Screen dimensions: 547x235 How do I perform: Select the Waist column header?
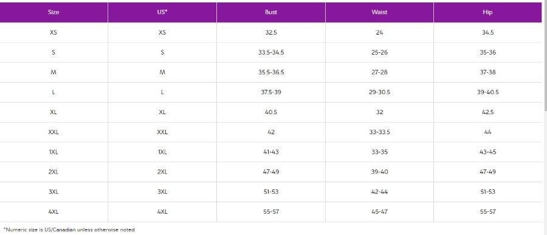pos(379,12)
